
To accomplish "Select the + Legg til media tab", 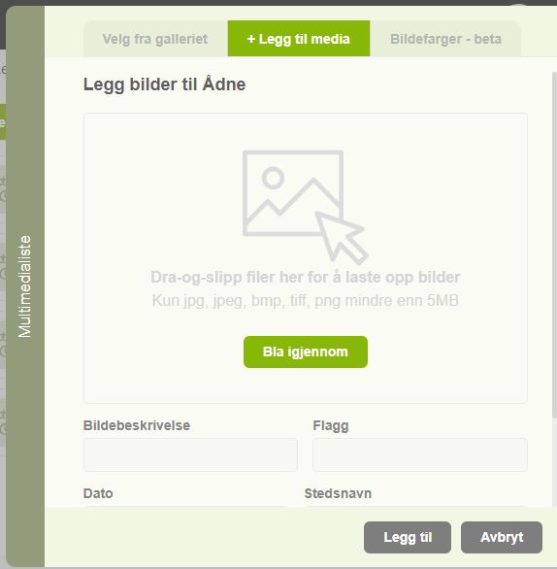I will [299, 39].
